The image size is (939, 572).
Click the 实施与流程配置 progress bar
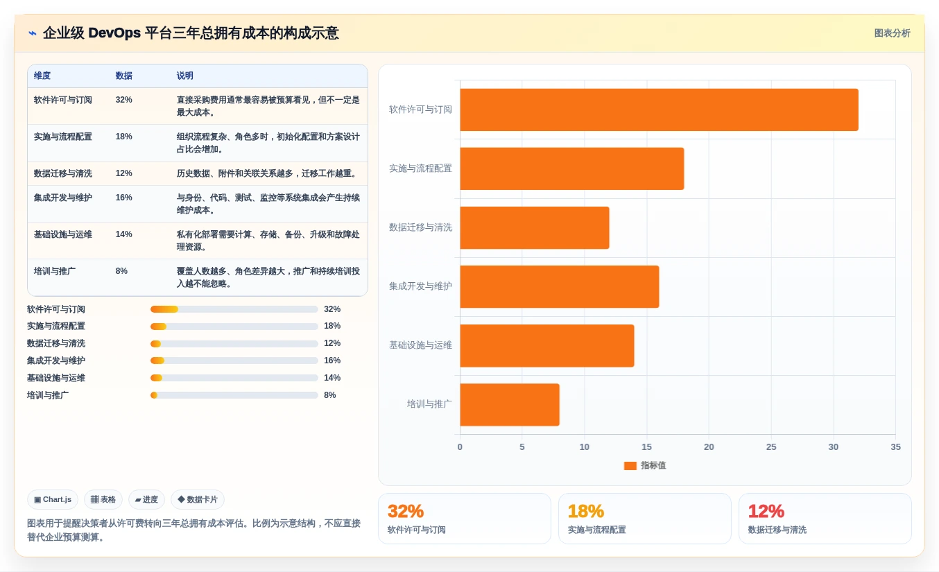coord(234,326)
